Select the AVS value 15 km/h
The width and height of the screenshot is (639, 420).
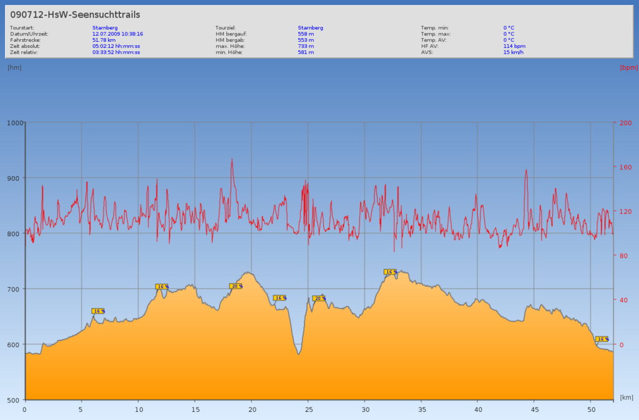513,52
